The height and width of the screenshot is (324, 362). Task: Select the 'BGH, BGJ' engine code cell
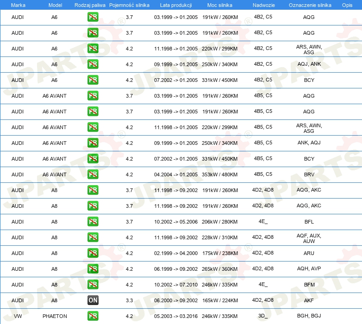click(309, 316)
